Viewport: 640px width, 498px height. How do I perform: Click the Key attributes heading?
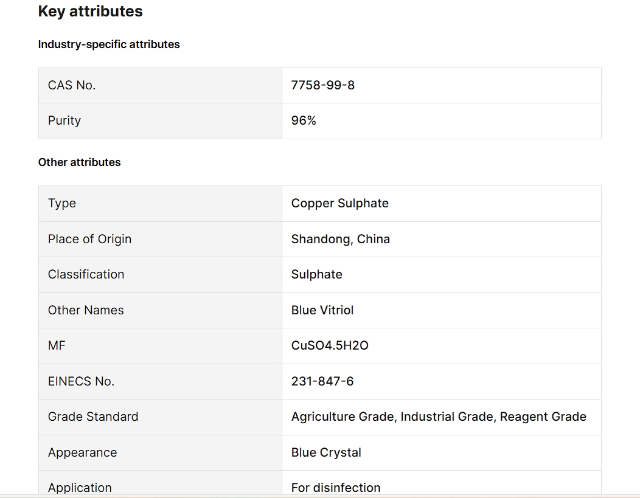90,12
